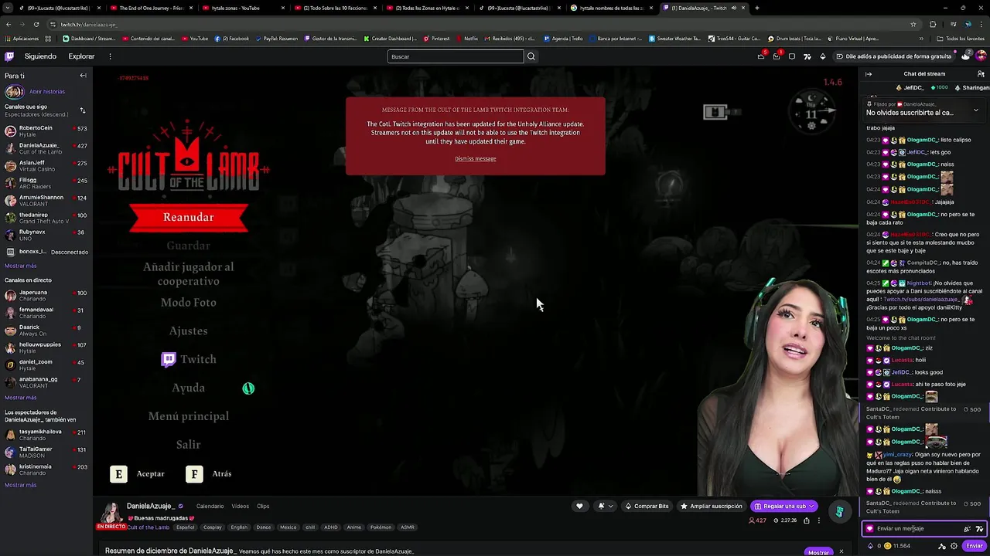Open Fillsgg channel in sidebar
Viewport: 990px width, 556px height.
coord(46,183)
